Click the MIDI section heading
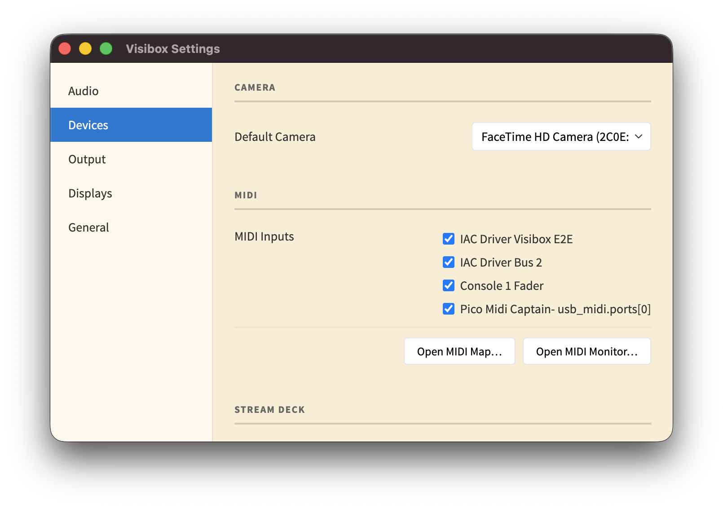This screenshot has height=508, width=723. click(246, 195)
